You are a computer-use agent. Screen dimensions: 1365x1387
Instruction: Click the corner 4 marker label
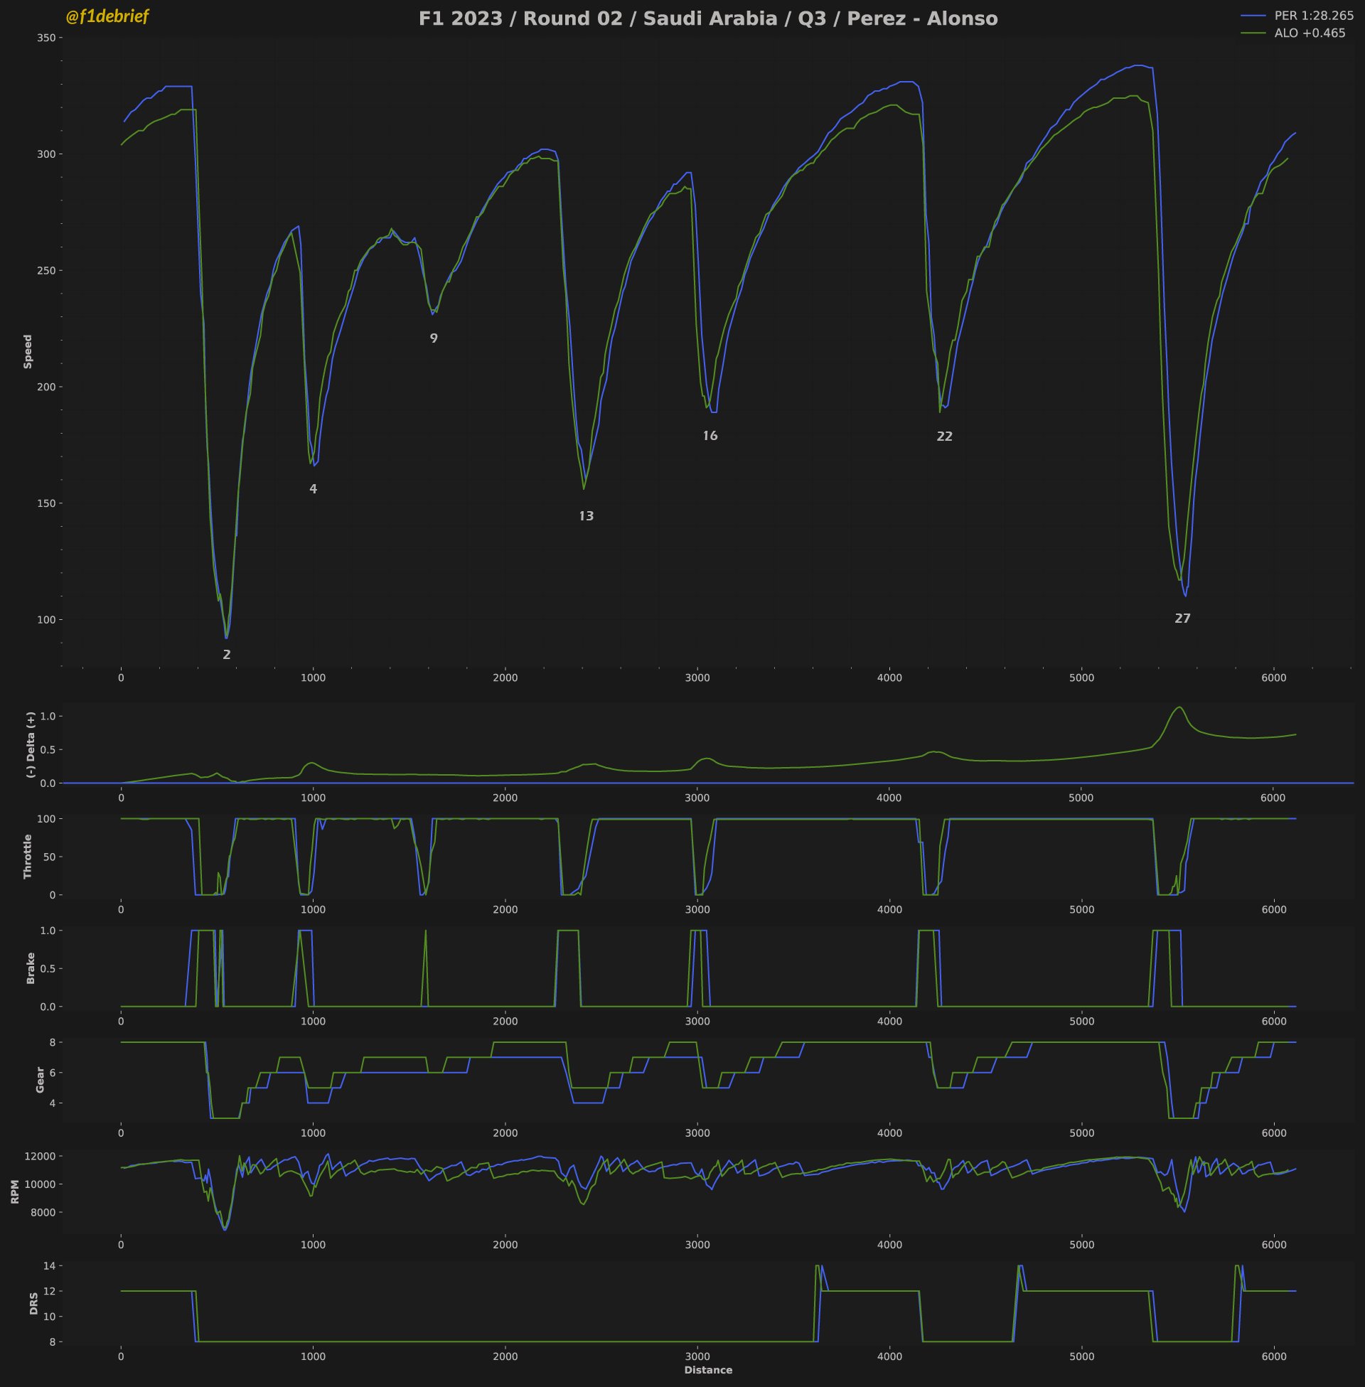[x=314, y=489]
